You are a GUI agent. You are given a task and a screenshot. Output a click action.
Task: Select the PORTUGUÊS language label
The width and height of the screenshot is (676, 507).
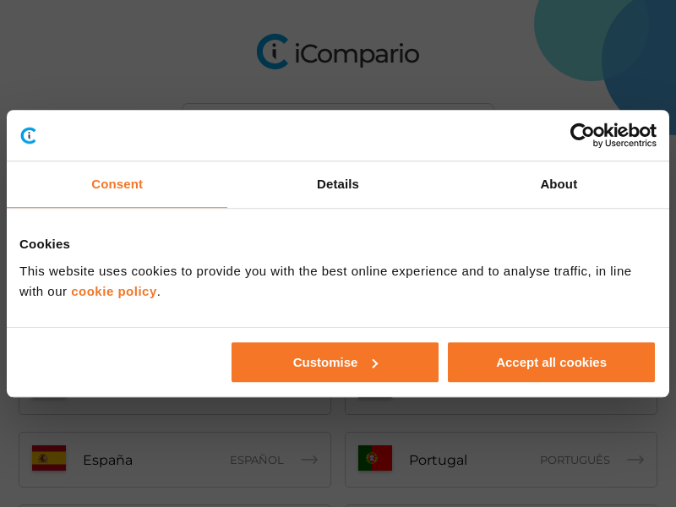pos(575,461)
